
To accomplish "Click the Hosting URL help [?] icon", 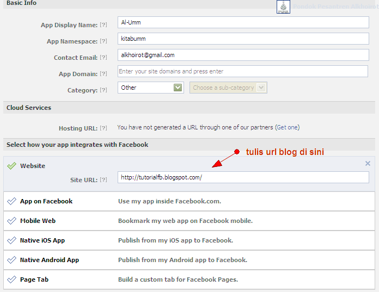I will click(x=103, y=128).
